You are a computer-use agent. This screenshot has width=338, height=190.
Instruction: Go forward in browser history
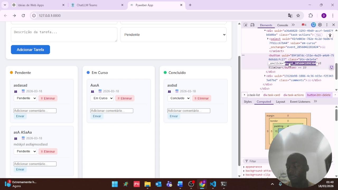(14, 16)
